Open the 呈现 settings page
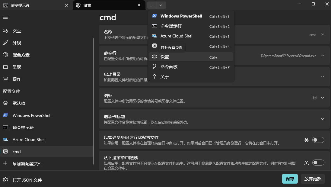331x187 pixels. (46, 67)
